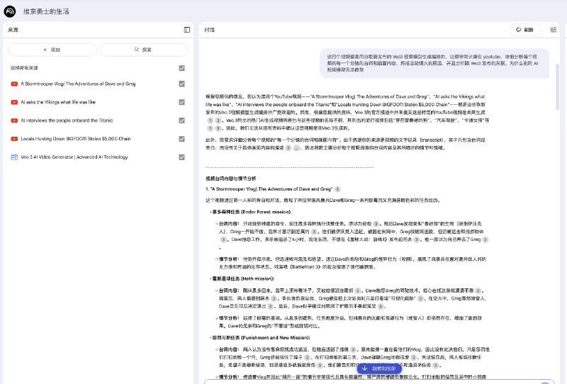Toggle the 选择所有来源 checkbox
This screenshot has width=567, height=384.
tap(182, 68)
